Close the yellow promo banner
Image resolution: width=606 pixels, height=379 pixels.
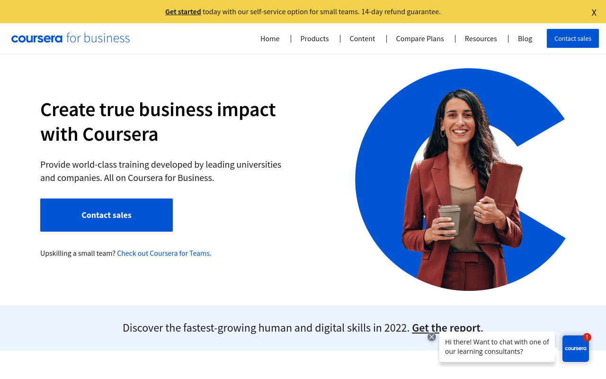coord(594,12)
